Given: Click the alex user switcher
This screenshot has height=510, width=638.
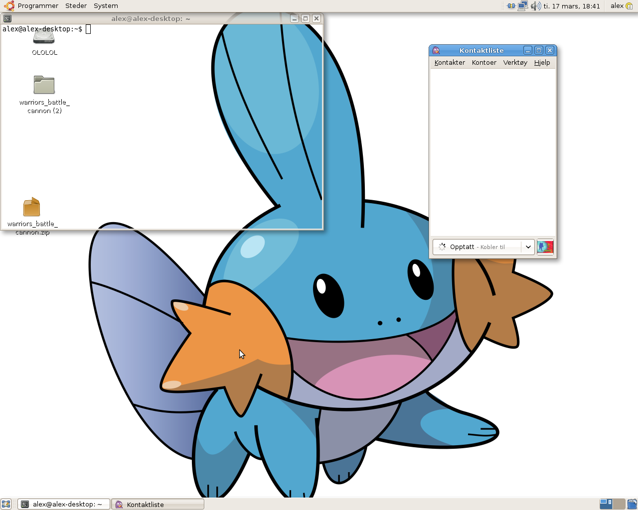Looking at the screenshot, I should (622, 6).
